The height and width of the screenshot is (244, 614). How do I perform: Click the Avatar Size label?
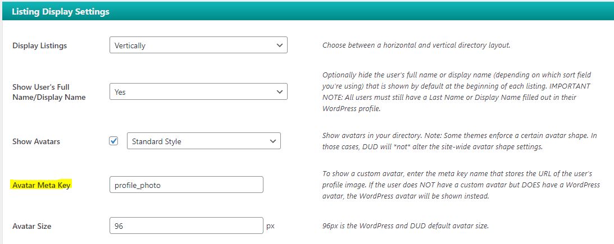pos(33,227)
